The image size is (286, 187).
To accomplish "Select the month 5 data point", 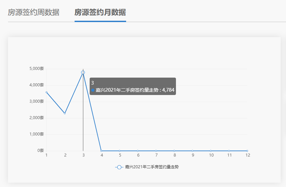I will pyautogui.click(x=119, y=151).
